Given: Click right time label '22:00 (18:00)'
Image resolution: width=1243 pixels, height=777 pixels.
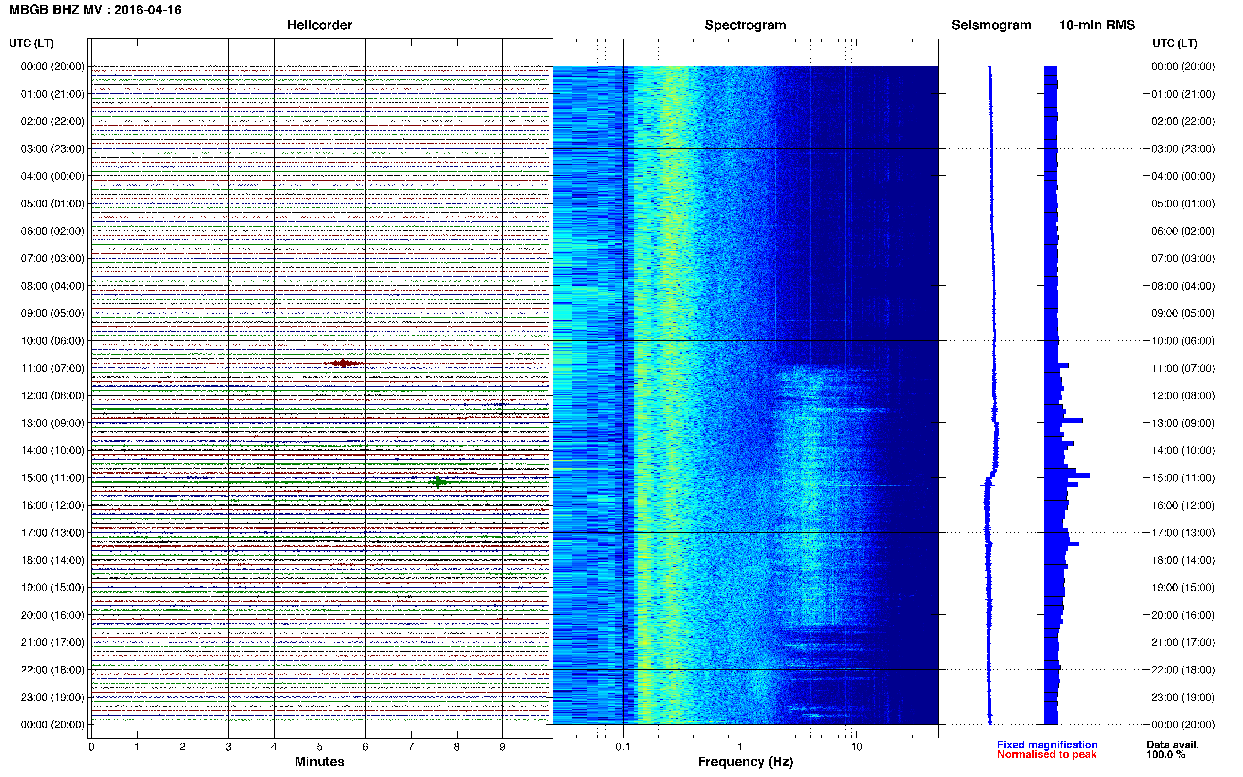Looking at the screenshot, I should click(1183, 669).
